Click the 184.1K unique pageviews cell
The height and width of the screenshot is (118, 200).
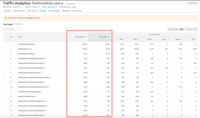85,44
